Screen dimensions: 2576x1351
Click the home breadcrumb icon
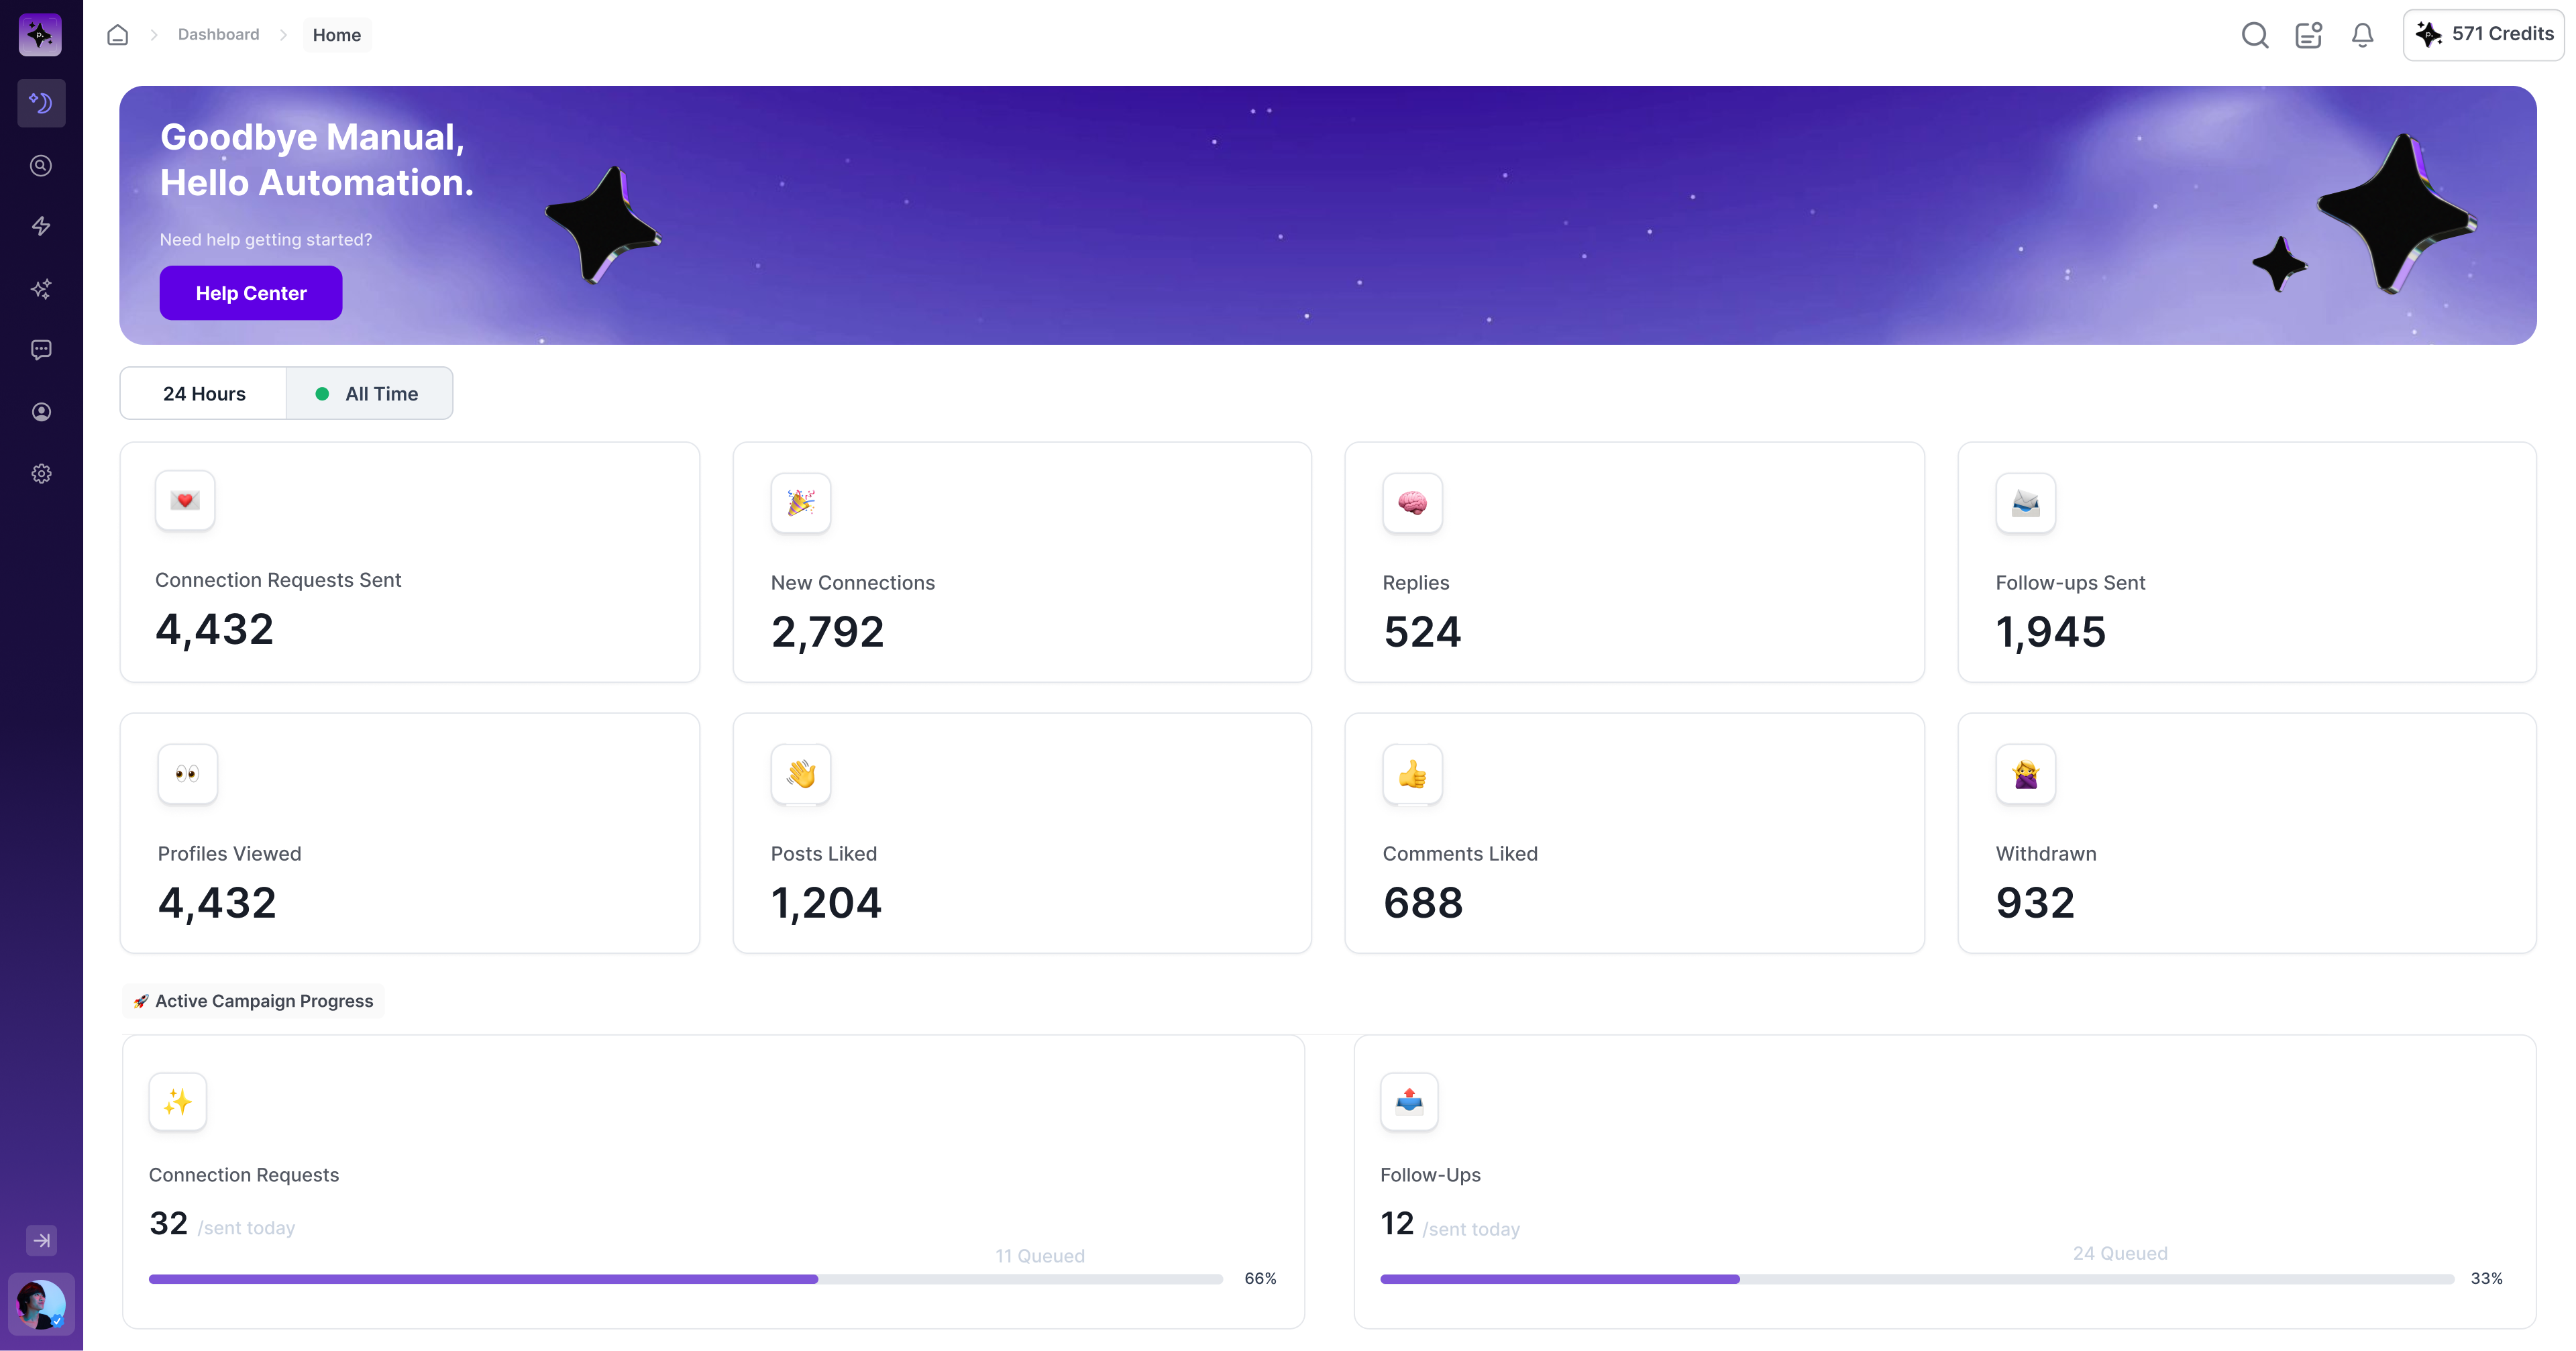(x=118, y=35)
